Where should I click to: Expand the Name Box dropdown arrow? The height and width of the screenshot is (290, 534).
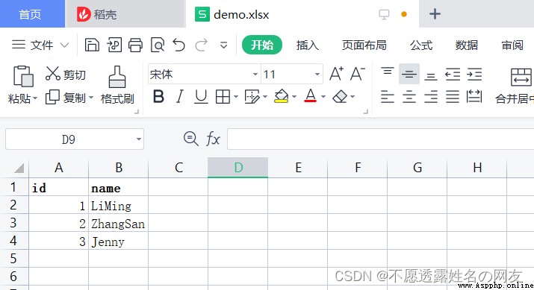(139, 139)
